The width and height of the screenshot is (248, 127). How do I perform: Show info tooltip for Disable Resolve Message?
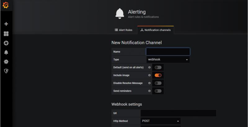coord(149,83)
